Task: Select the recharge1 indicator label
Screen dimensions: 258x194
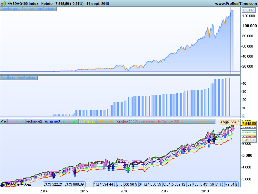Action: [x=16, y=122]
